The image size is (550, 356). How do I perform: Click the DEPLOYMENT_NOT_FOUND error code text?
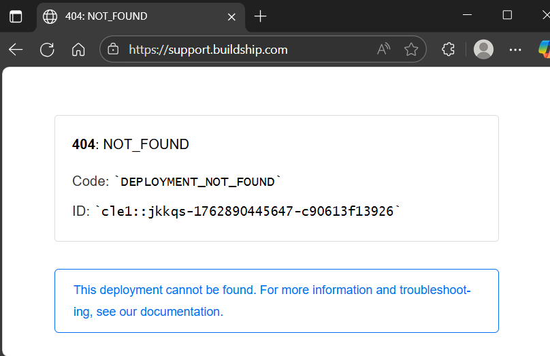(197, 182)
